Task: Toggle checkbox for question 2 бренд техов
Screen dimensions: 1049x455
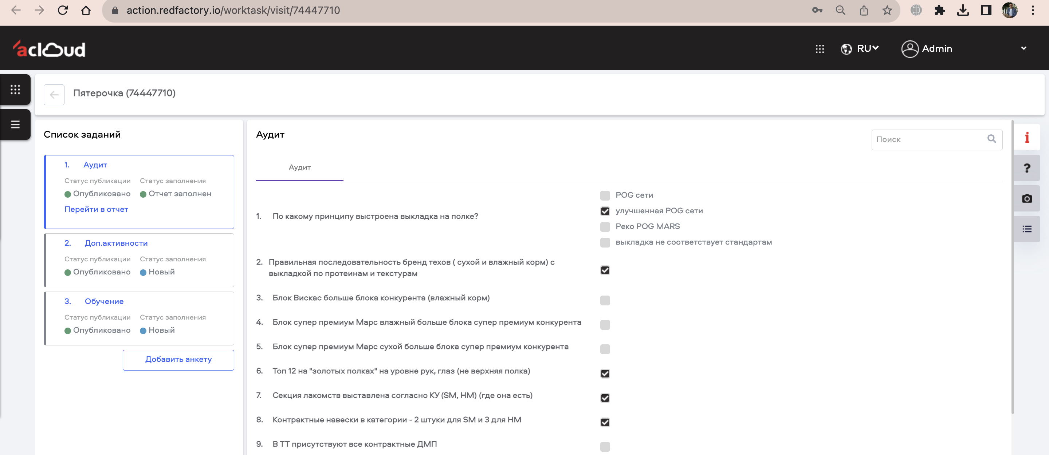Action: click(605, 270)
